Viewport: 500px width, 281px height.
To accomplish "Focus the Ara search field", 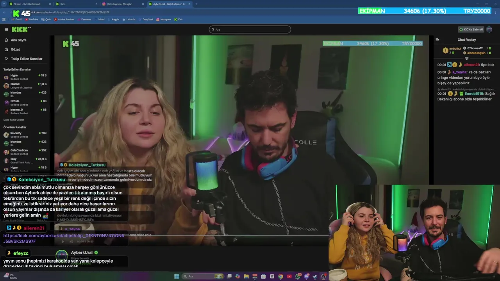I will [250, 29].
